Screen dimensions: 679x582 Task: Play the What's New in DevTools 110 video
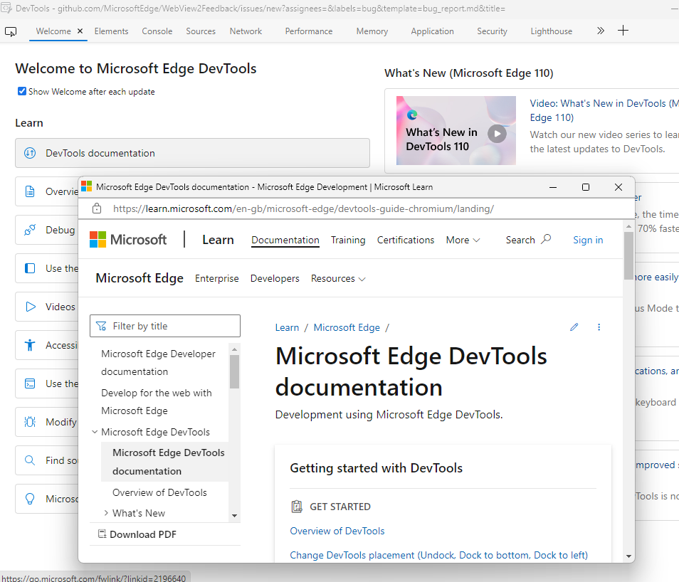tap(497, 134)
